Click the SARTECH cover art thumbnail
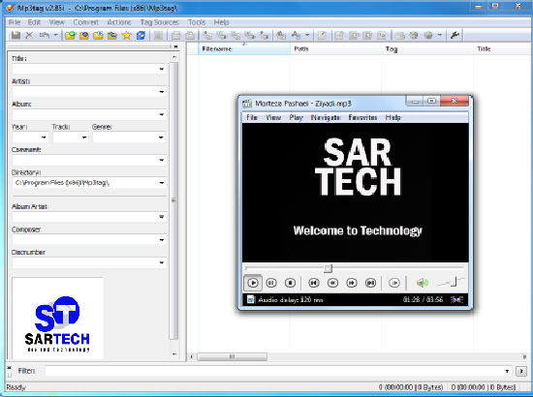The height and width of the screenshot is (397, 533). pos(57,319)
